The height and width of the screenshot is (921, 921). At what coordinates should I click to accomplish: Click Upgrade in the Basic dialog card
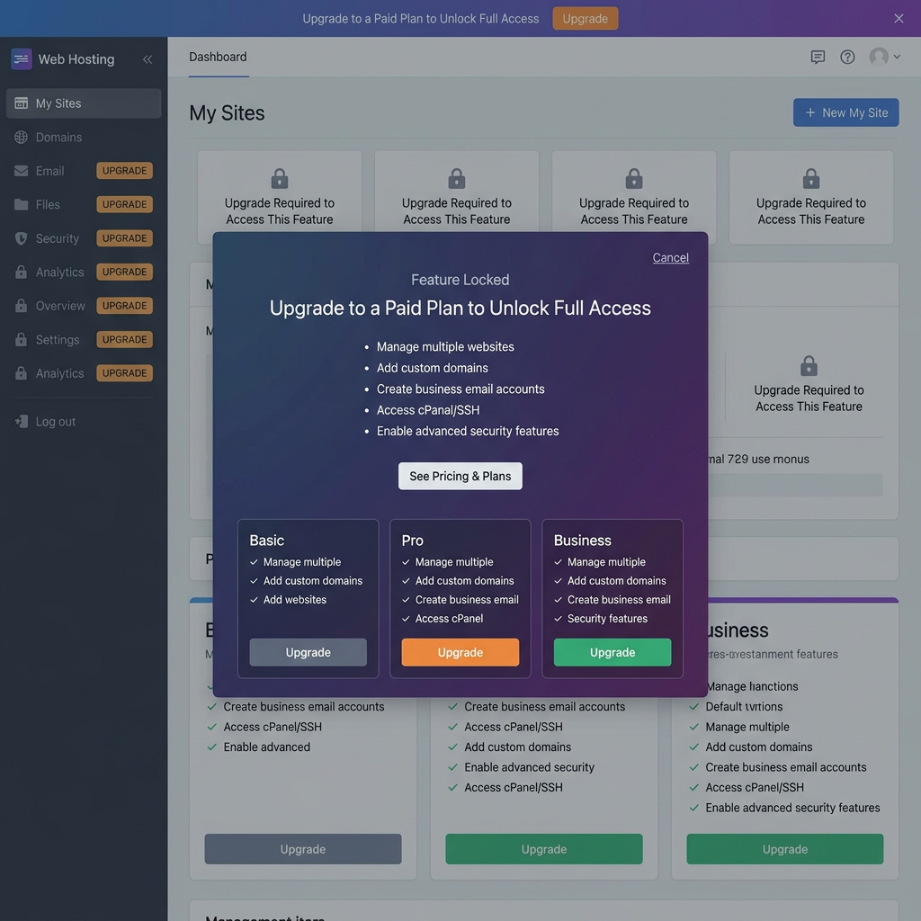pos(308,653)
